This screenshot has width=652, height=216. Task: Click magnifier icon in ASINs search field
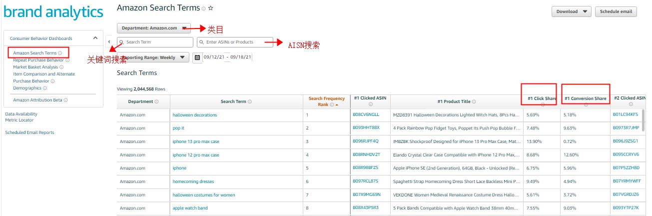tap(201, 42)
